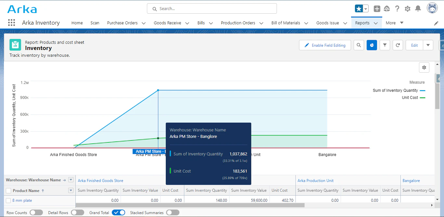The width and height of the screenshot is (444, 217).
Task: Enable the Row Counts toggle
Action: 36,212
